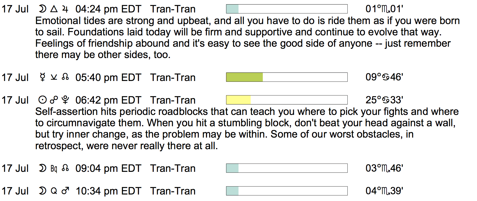This screenshot has width=477, height=201.
Task: Click the semisextile symbol beside Mercury
Action: (54, 77)
